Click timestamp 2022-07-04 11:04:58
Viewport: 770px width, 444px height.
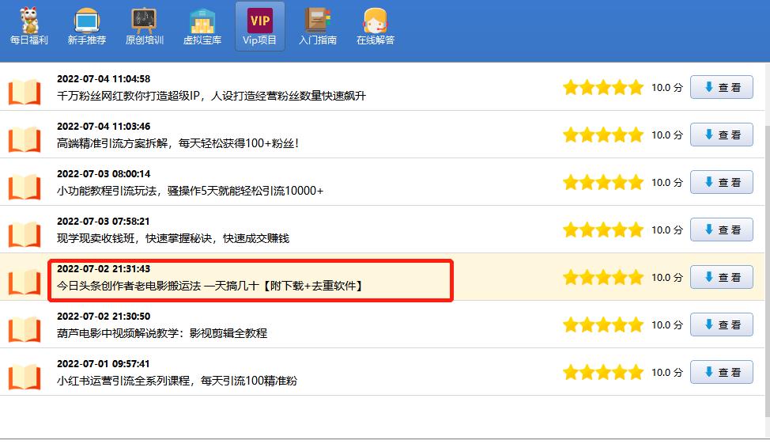coord(104,78)
